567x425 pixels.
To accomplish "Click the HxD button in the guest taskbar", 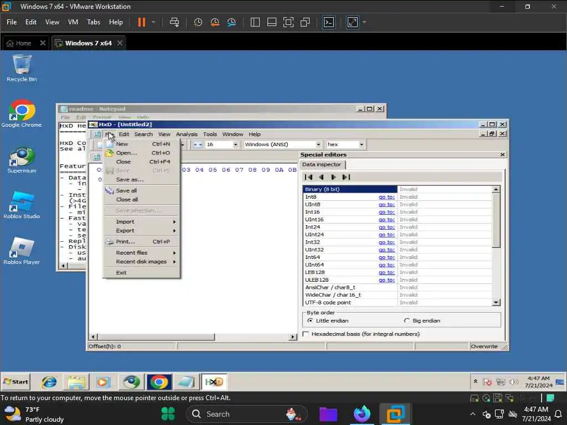I will (x=214, y=382).
